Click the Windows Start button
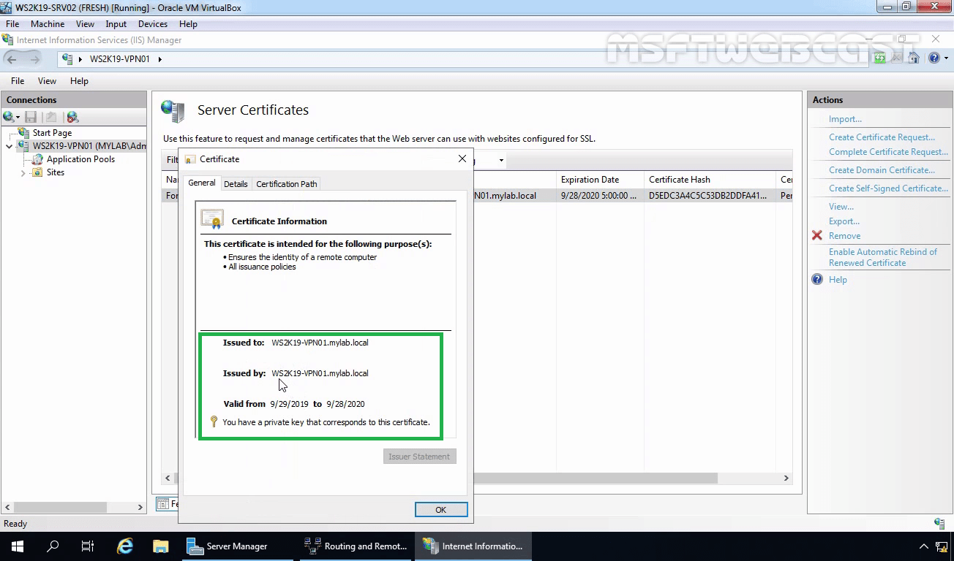 click(x=17, y=546)
